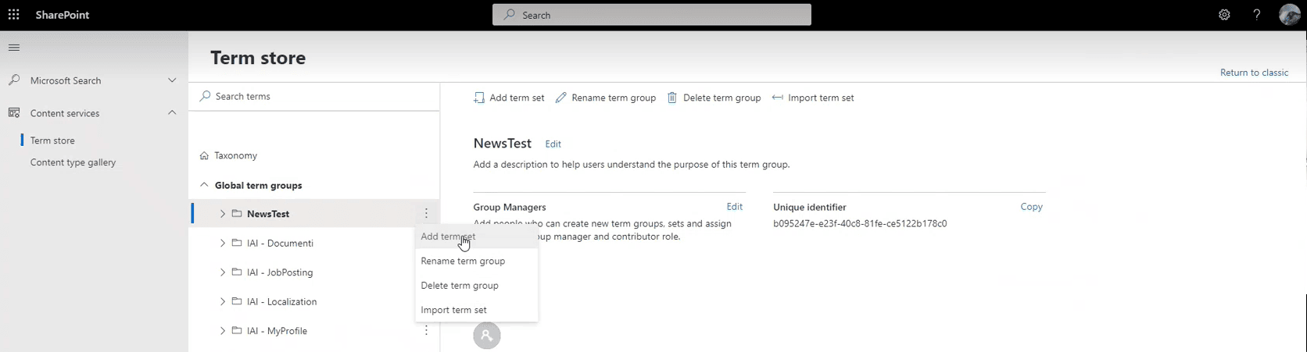
Task: Toggle the hamburger navigation menu
Action: point(14,48)
